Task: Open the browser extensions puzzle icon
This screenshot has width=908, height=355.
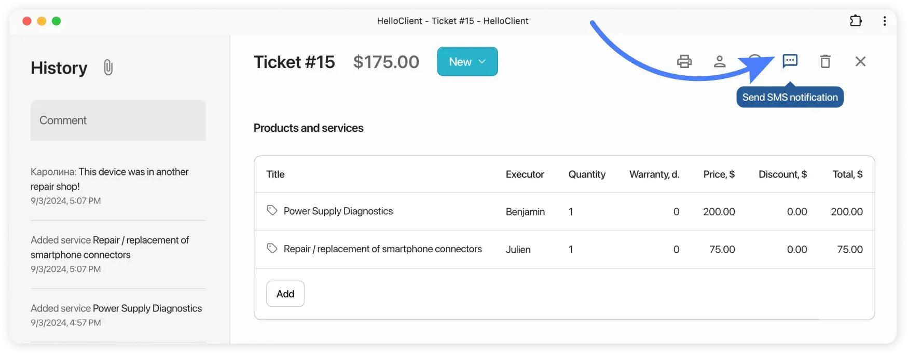Action: [x=856, y=21]
